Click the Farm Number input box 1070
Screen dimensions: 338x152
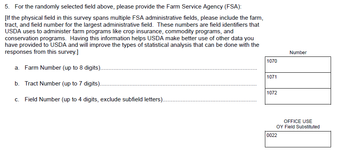pyautogui.click(x=298, y=65)
